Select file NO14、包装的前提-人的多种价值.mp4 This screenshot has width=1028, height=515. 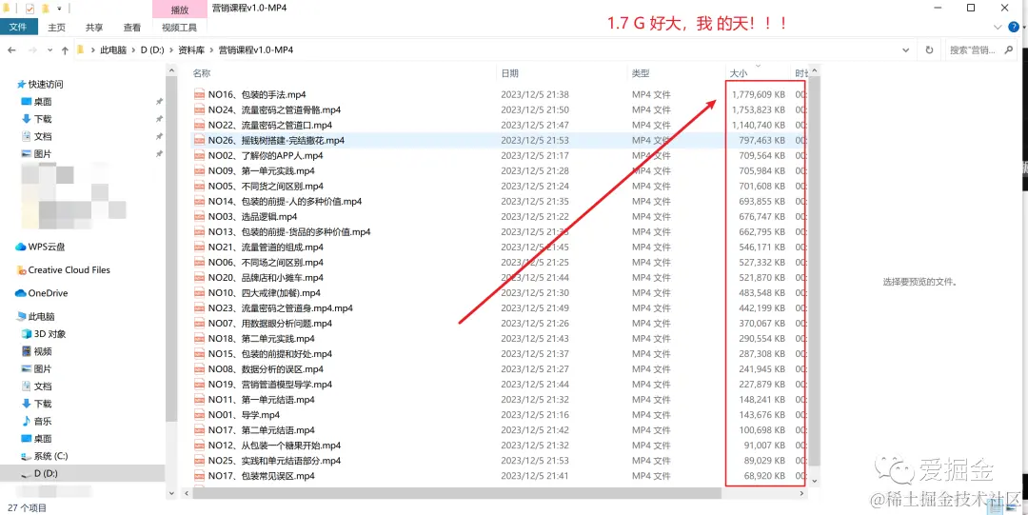coord(285,202)
